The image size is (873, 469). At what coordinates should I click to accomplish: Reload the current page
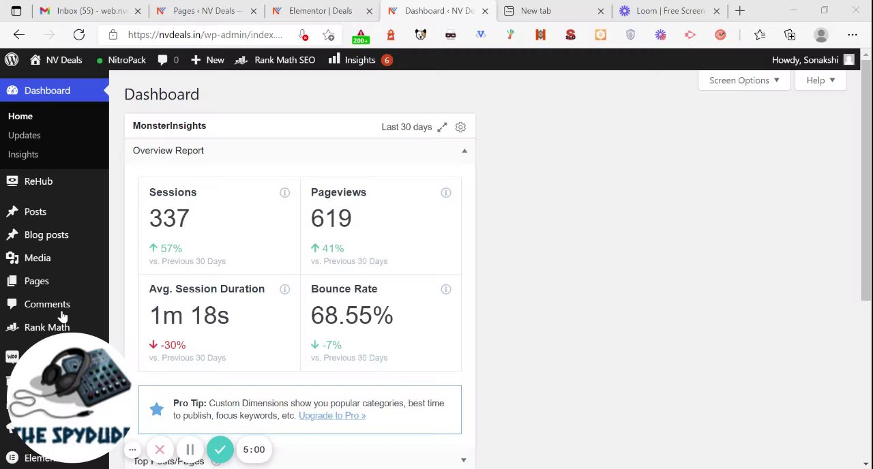coord(79,35)
